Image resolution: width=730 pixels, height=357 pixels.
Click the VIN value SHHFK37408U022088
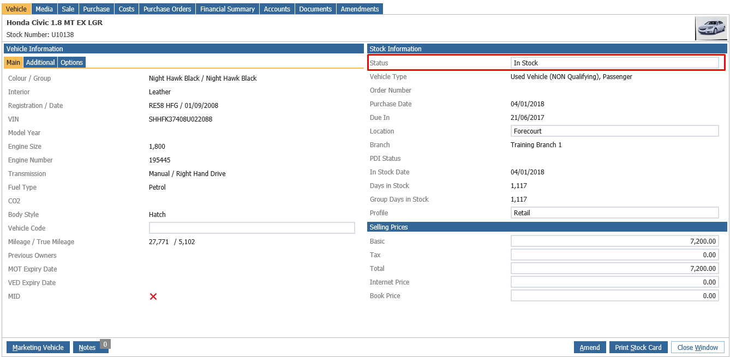(x=181, y=119)
